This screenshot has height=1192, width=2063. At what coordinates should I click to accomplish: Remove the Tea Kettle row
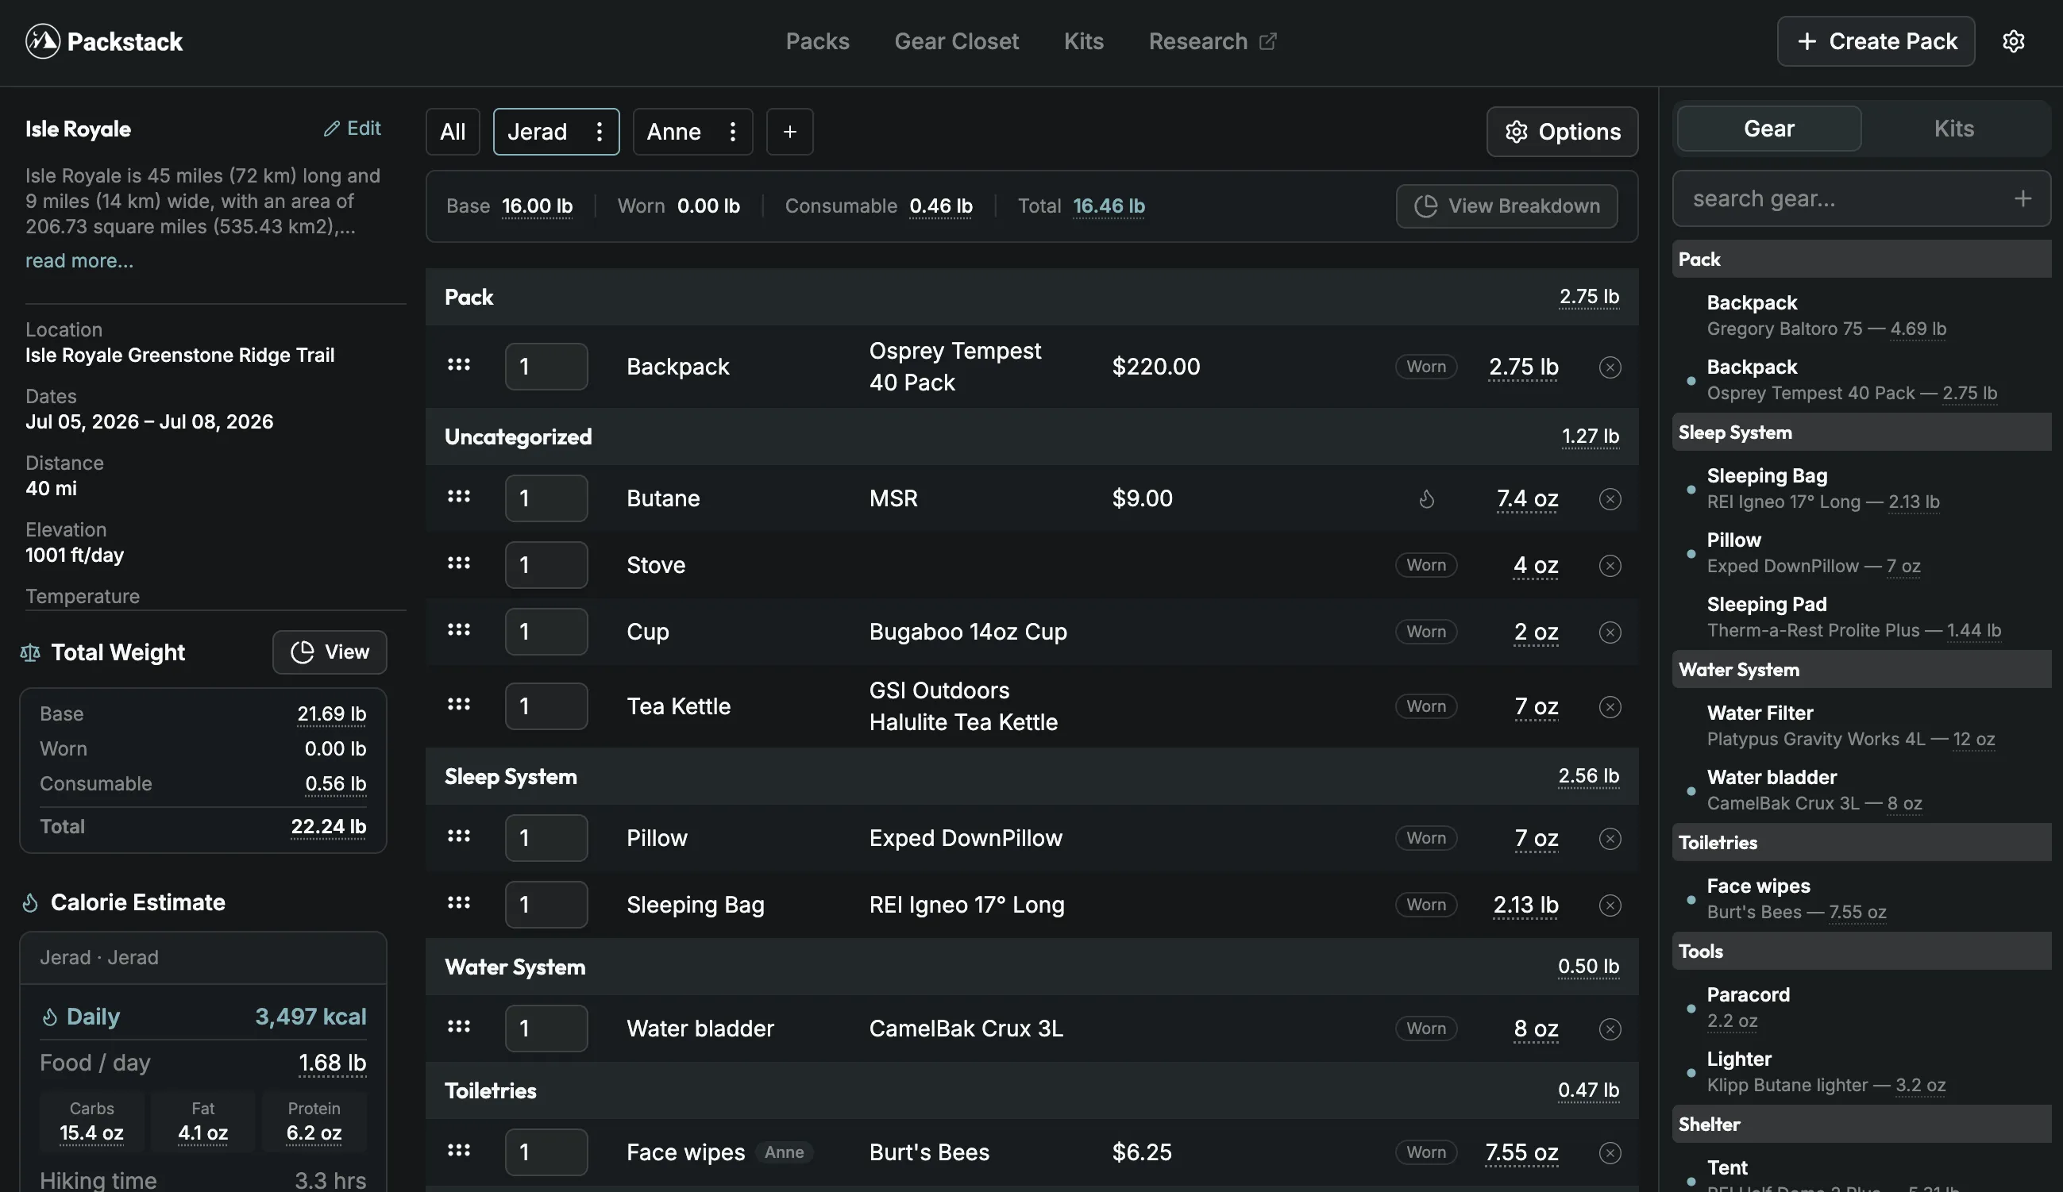(x=1610, y=707)
